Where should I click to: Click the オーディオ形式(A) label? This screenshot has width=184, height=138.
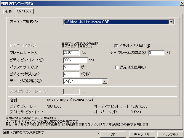click(x=24, y=22)
